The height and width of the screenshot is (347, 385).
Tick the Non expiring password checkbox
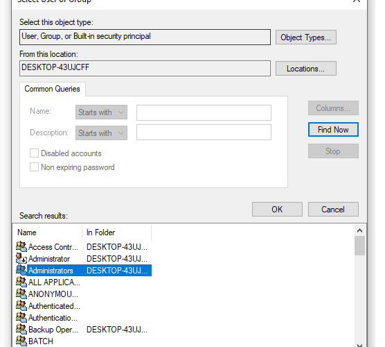pos(34,167)
